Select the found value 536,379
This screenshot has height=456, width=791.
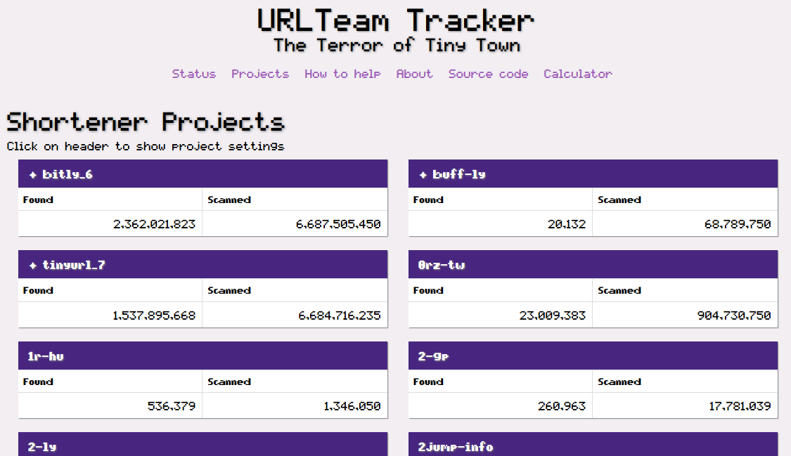click(172, 406)
